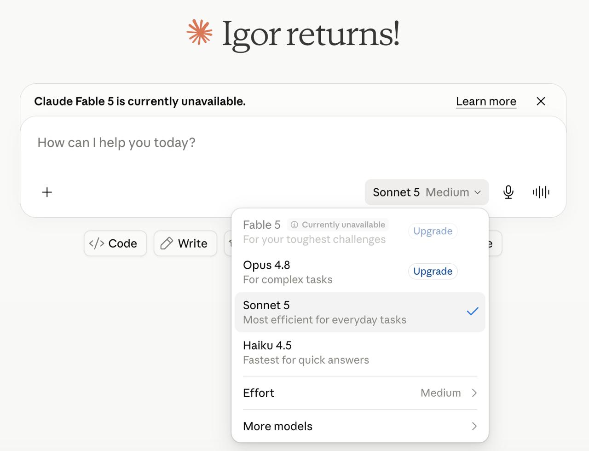Open the Sonnet 5 Medium model selector
589x451 pixels.
(x=427, y=192)
